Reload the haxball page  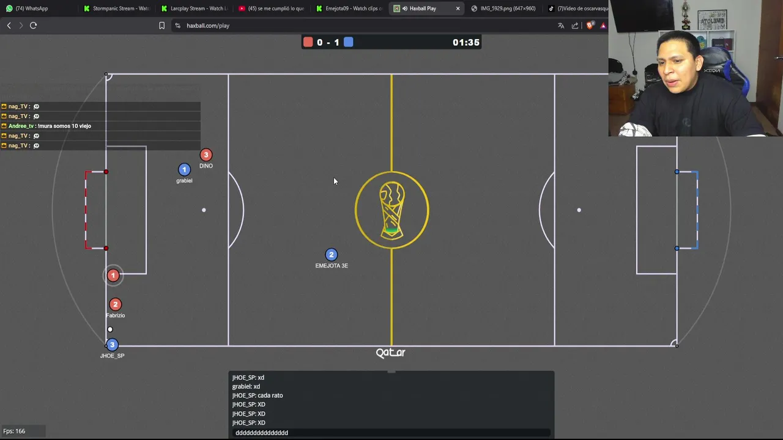(x=34, y=26)
